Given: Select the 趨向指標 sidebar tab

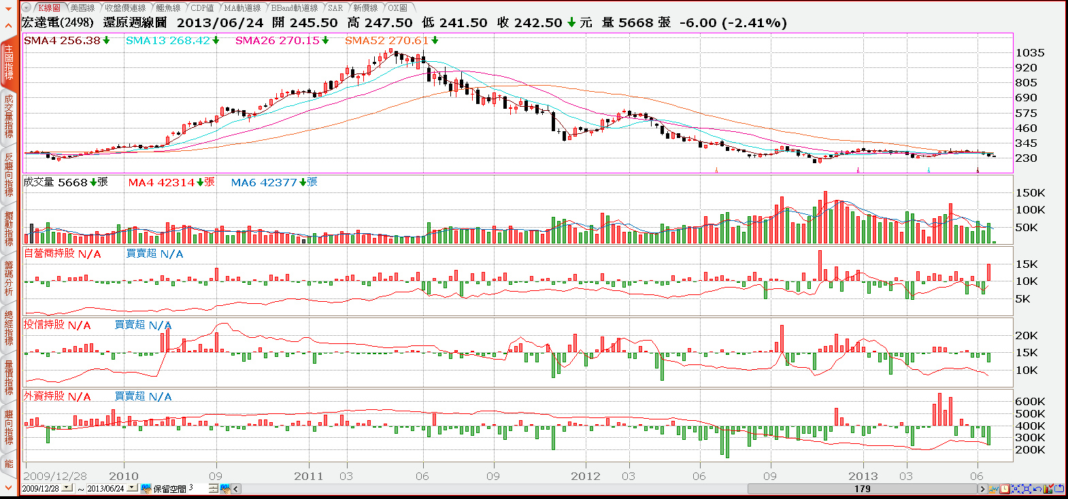Looking at the screenshot, I should (x=8, y=427).
